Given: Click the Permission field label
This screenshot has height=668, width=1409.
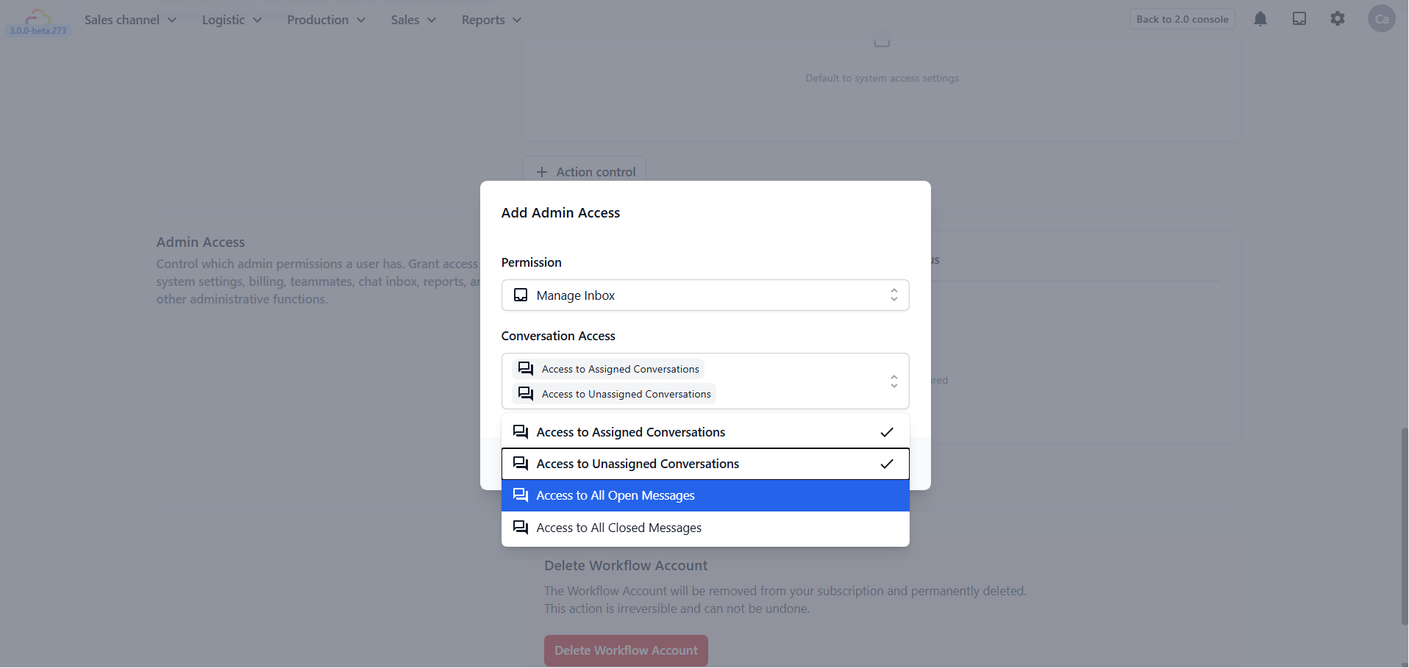Looking at the screenshot, I should tap(531, 262).
